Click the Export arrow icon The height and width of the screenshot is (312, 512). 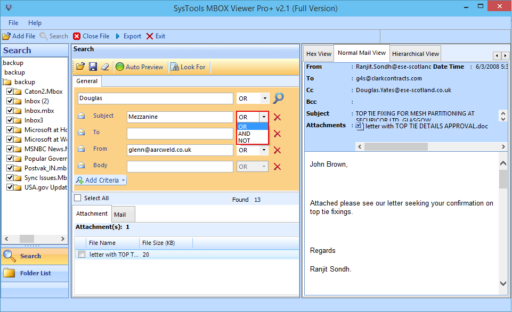(x=118, y=36)
